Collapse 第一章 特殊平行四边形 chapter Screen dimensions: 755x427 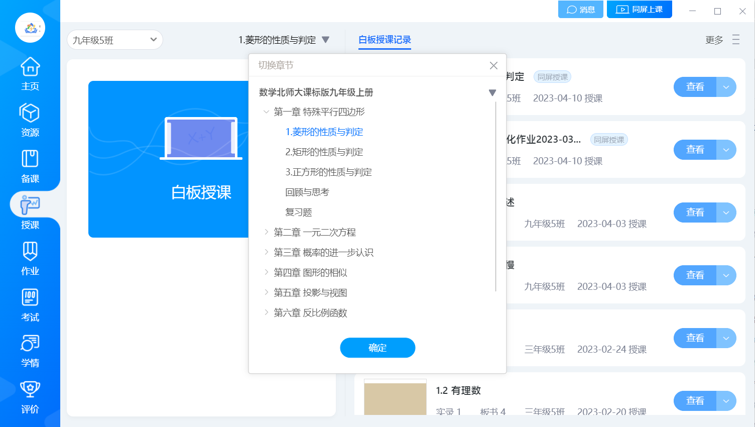pos(266,112)
